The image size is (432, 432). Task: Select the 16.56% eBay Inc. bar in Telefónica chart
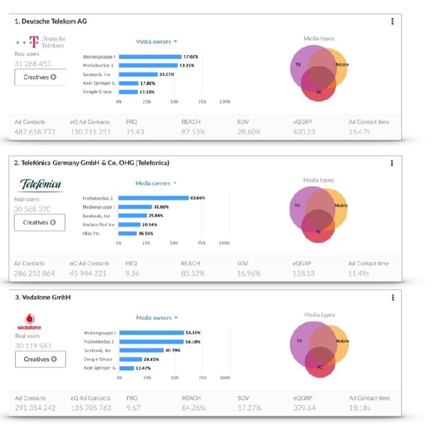coord(127,233)
